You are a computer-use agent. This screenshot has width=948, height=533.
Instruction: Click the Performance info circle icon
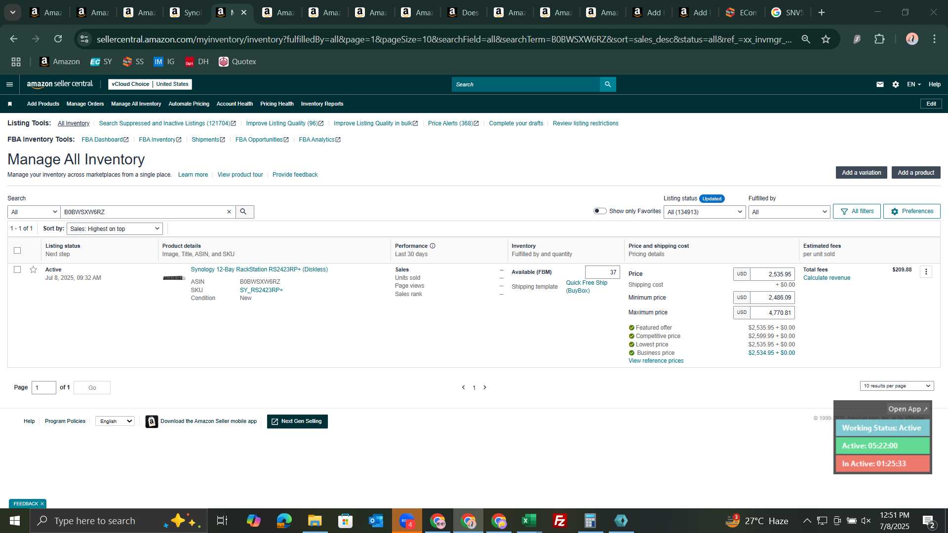(433, 246)
